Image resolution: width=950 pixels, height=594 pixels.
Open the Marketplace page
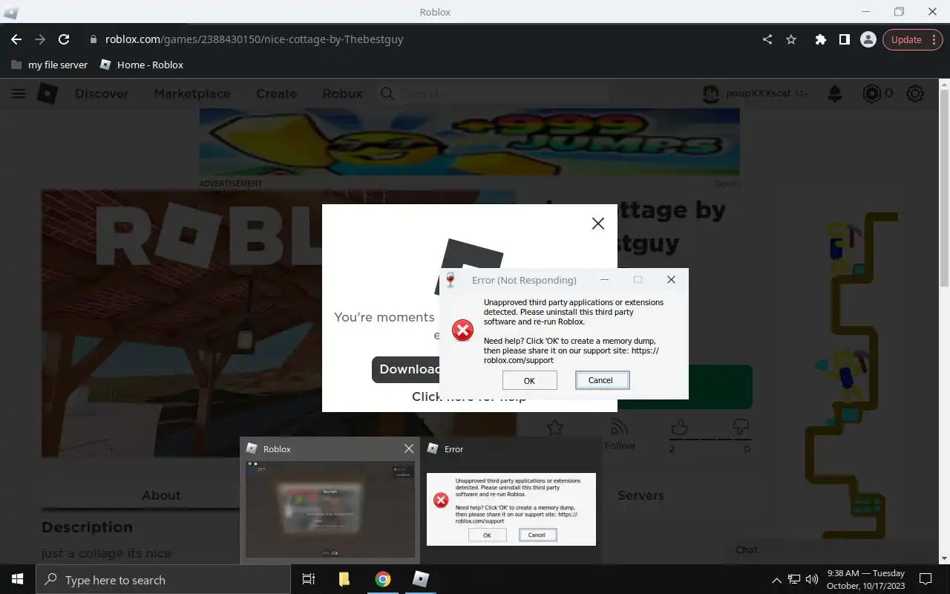pyautogui.click(x=192, y=94)
